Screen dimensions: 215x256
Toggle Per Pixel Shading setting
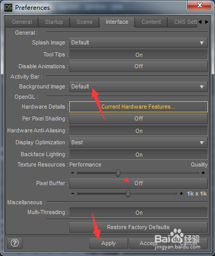(139, 118)
